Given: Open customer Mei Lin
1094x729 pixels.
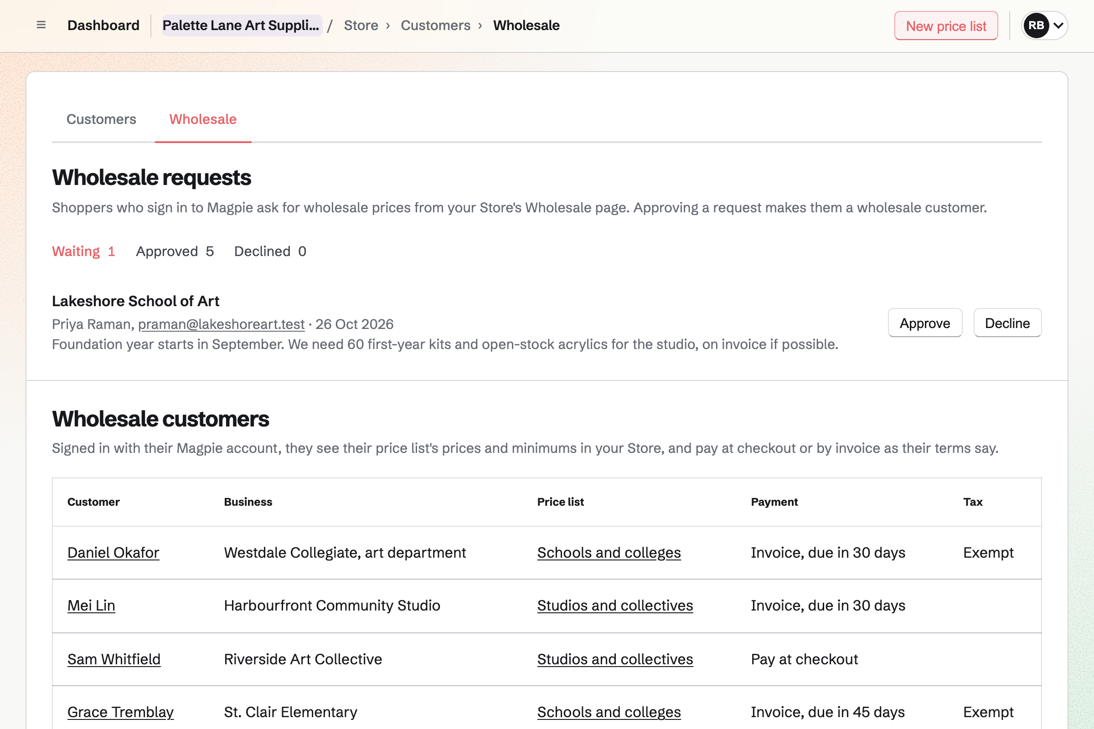Looking at the screenshot, I should (x=91, y=606).
